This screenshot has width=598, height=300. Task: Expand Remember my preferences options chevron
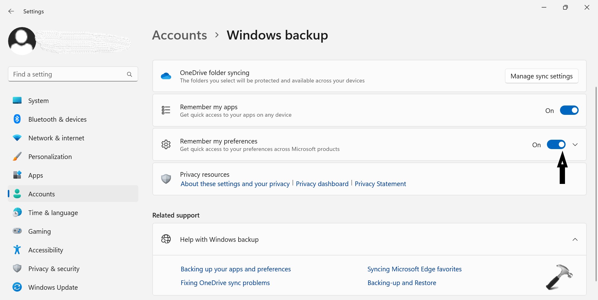click(575, 145)
